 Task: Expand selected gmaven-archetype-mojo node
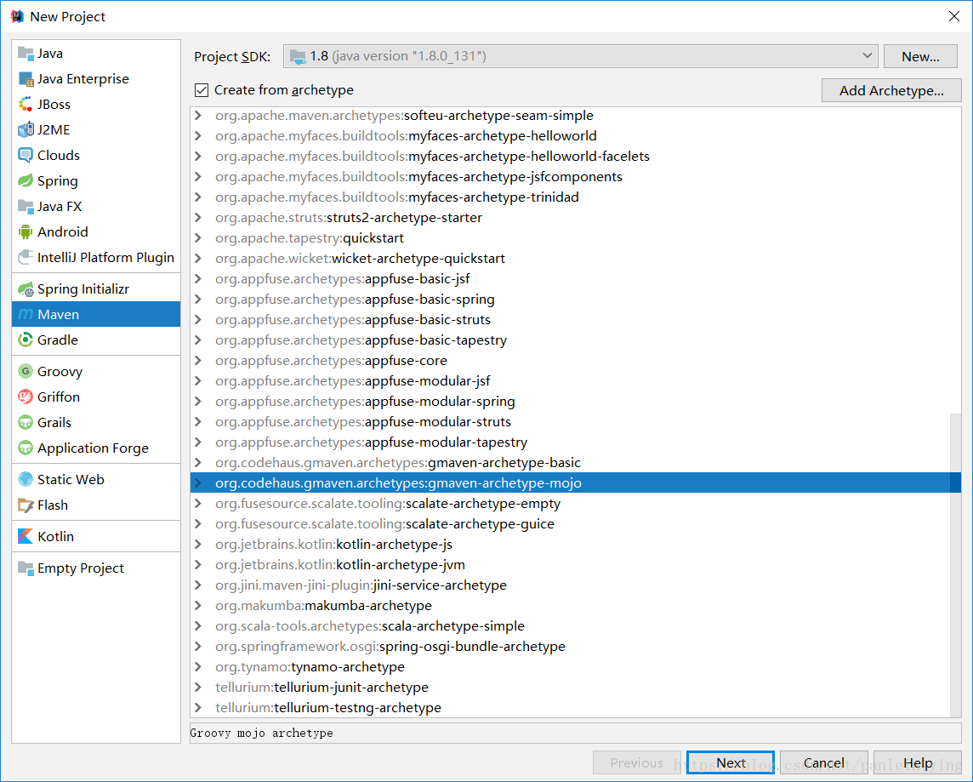[198, 482]
